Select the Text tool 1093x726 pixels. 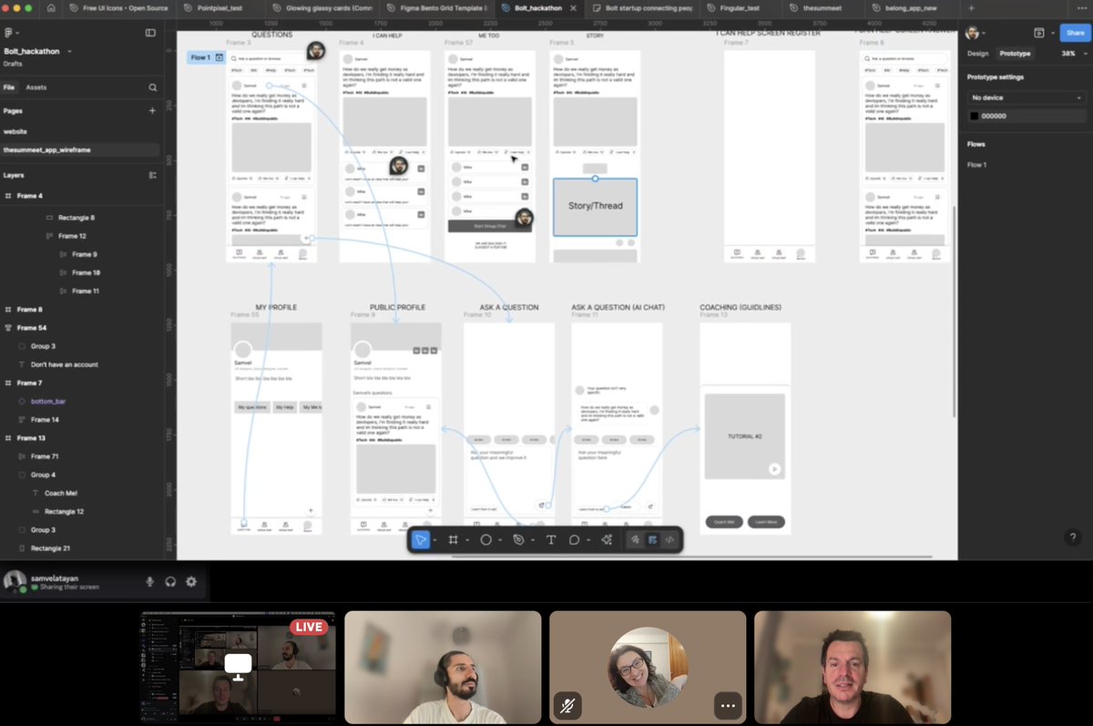[551, 540]
